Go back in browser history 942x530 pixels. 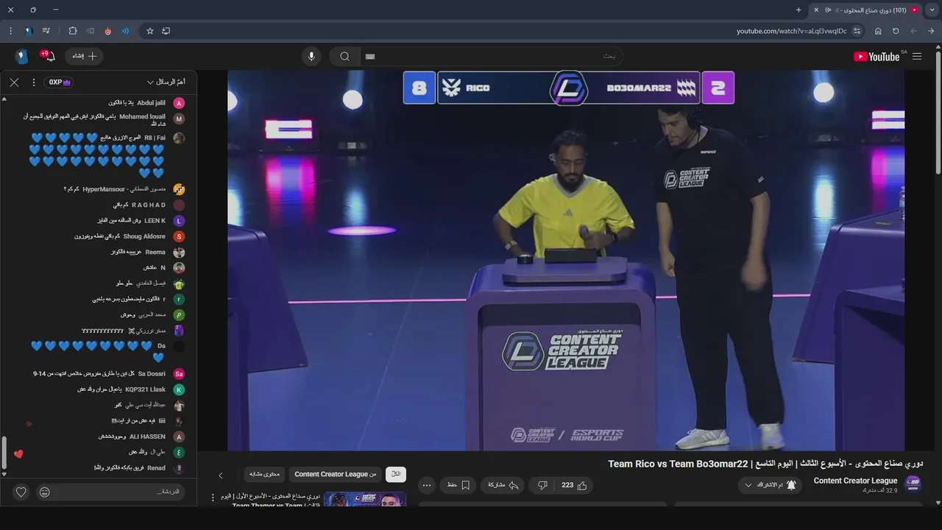pos(931,31)
